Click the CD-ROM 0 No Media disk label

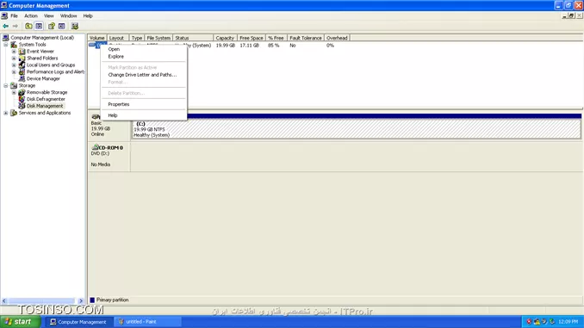pyautogui.click(x=109, y=157)
